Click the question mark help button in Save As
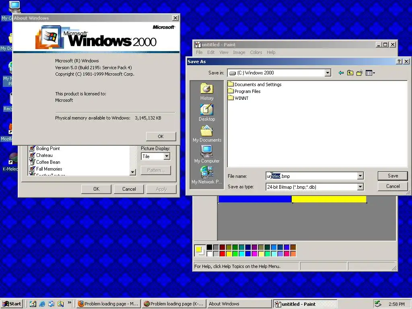 point(399,62)
